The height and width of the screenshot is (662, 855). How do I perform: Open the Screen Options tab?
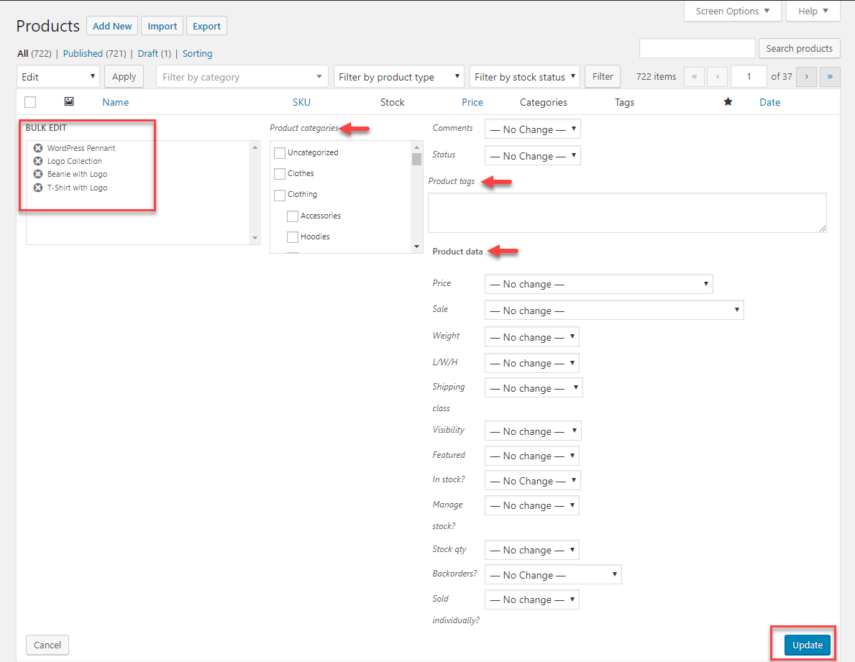click(732, 12)
